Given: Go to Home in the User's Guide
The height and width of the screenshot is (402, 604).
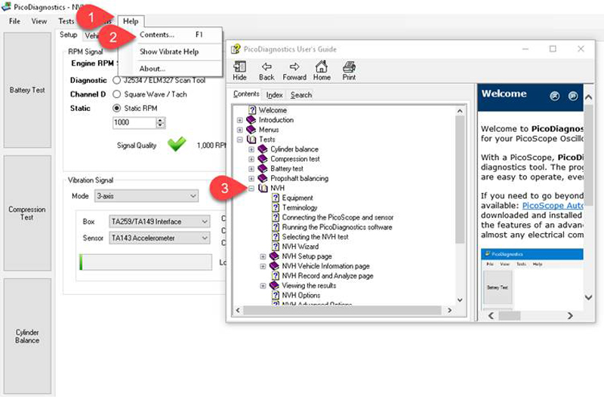Looking at the screenshot, I should [322, 70].
